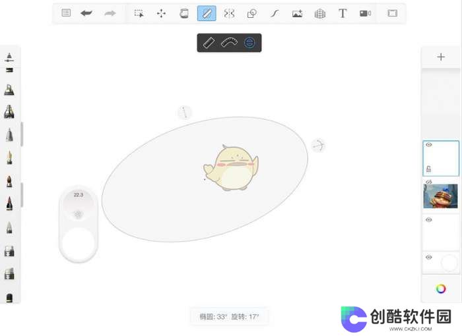The image size is (462, 336).
Task: Enable the symmetry tool
Action: coord(229,13)
